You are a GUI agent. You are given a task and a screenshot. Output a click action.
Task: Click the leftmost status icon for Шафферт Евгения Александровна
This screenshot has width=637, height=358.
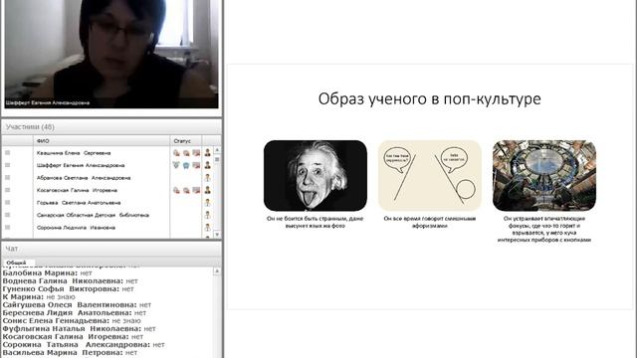point(176,165)
